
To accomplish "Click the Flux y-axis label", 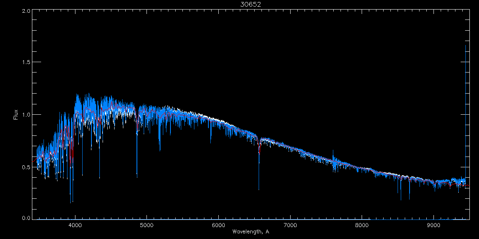I will coord(16,115).
